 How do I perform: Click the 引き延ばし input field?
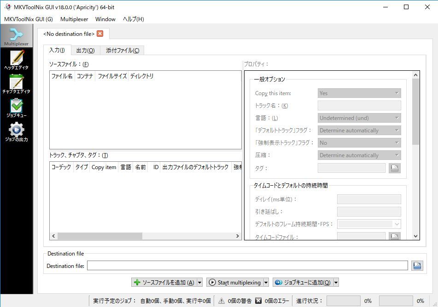(x=369, y=212)
